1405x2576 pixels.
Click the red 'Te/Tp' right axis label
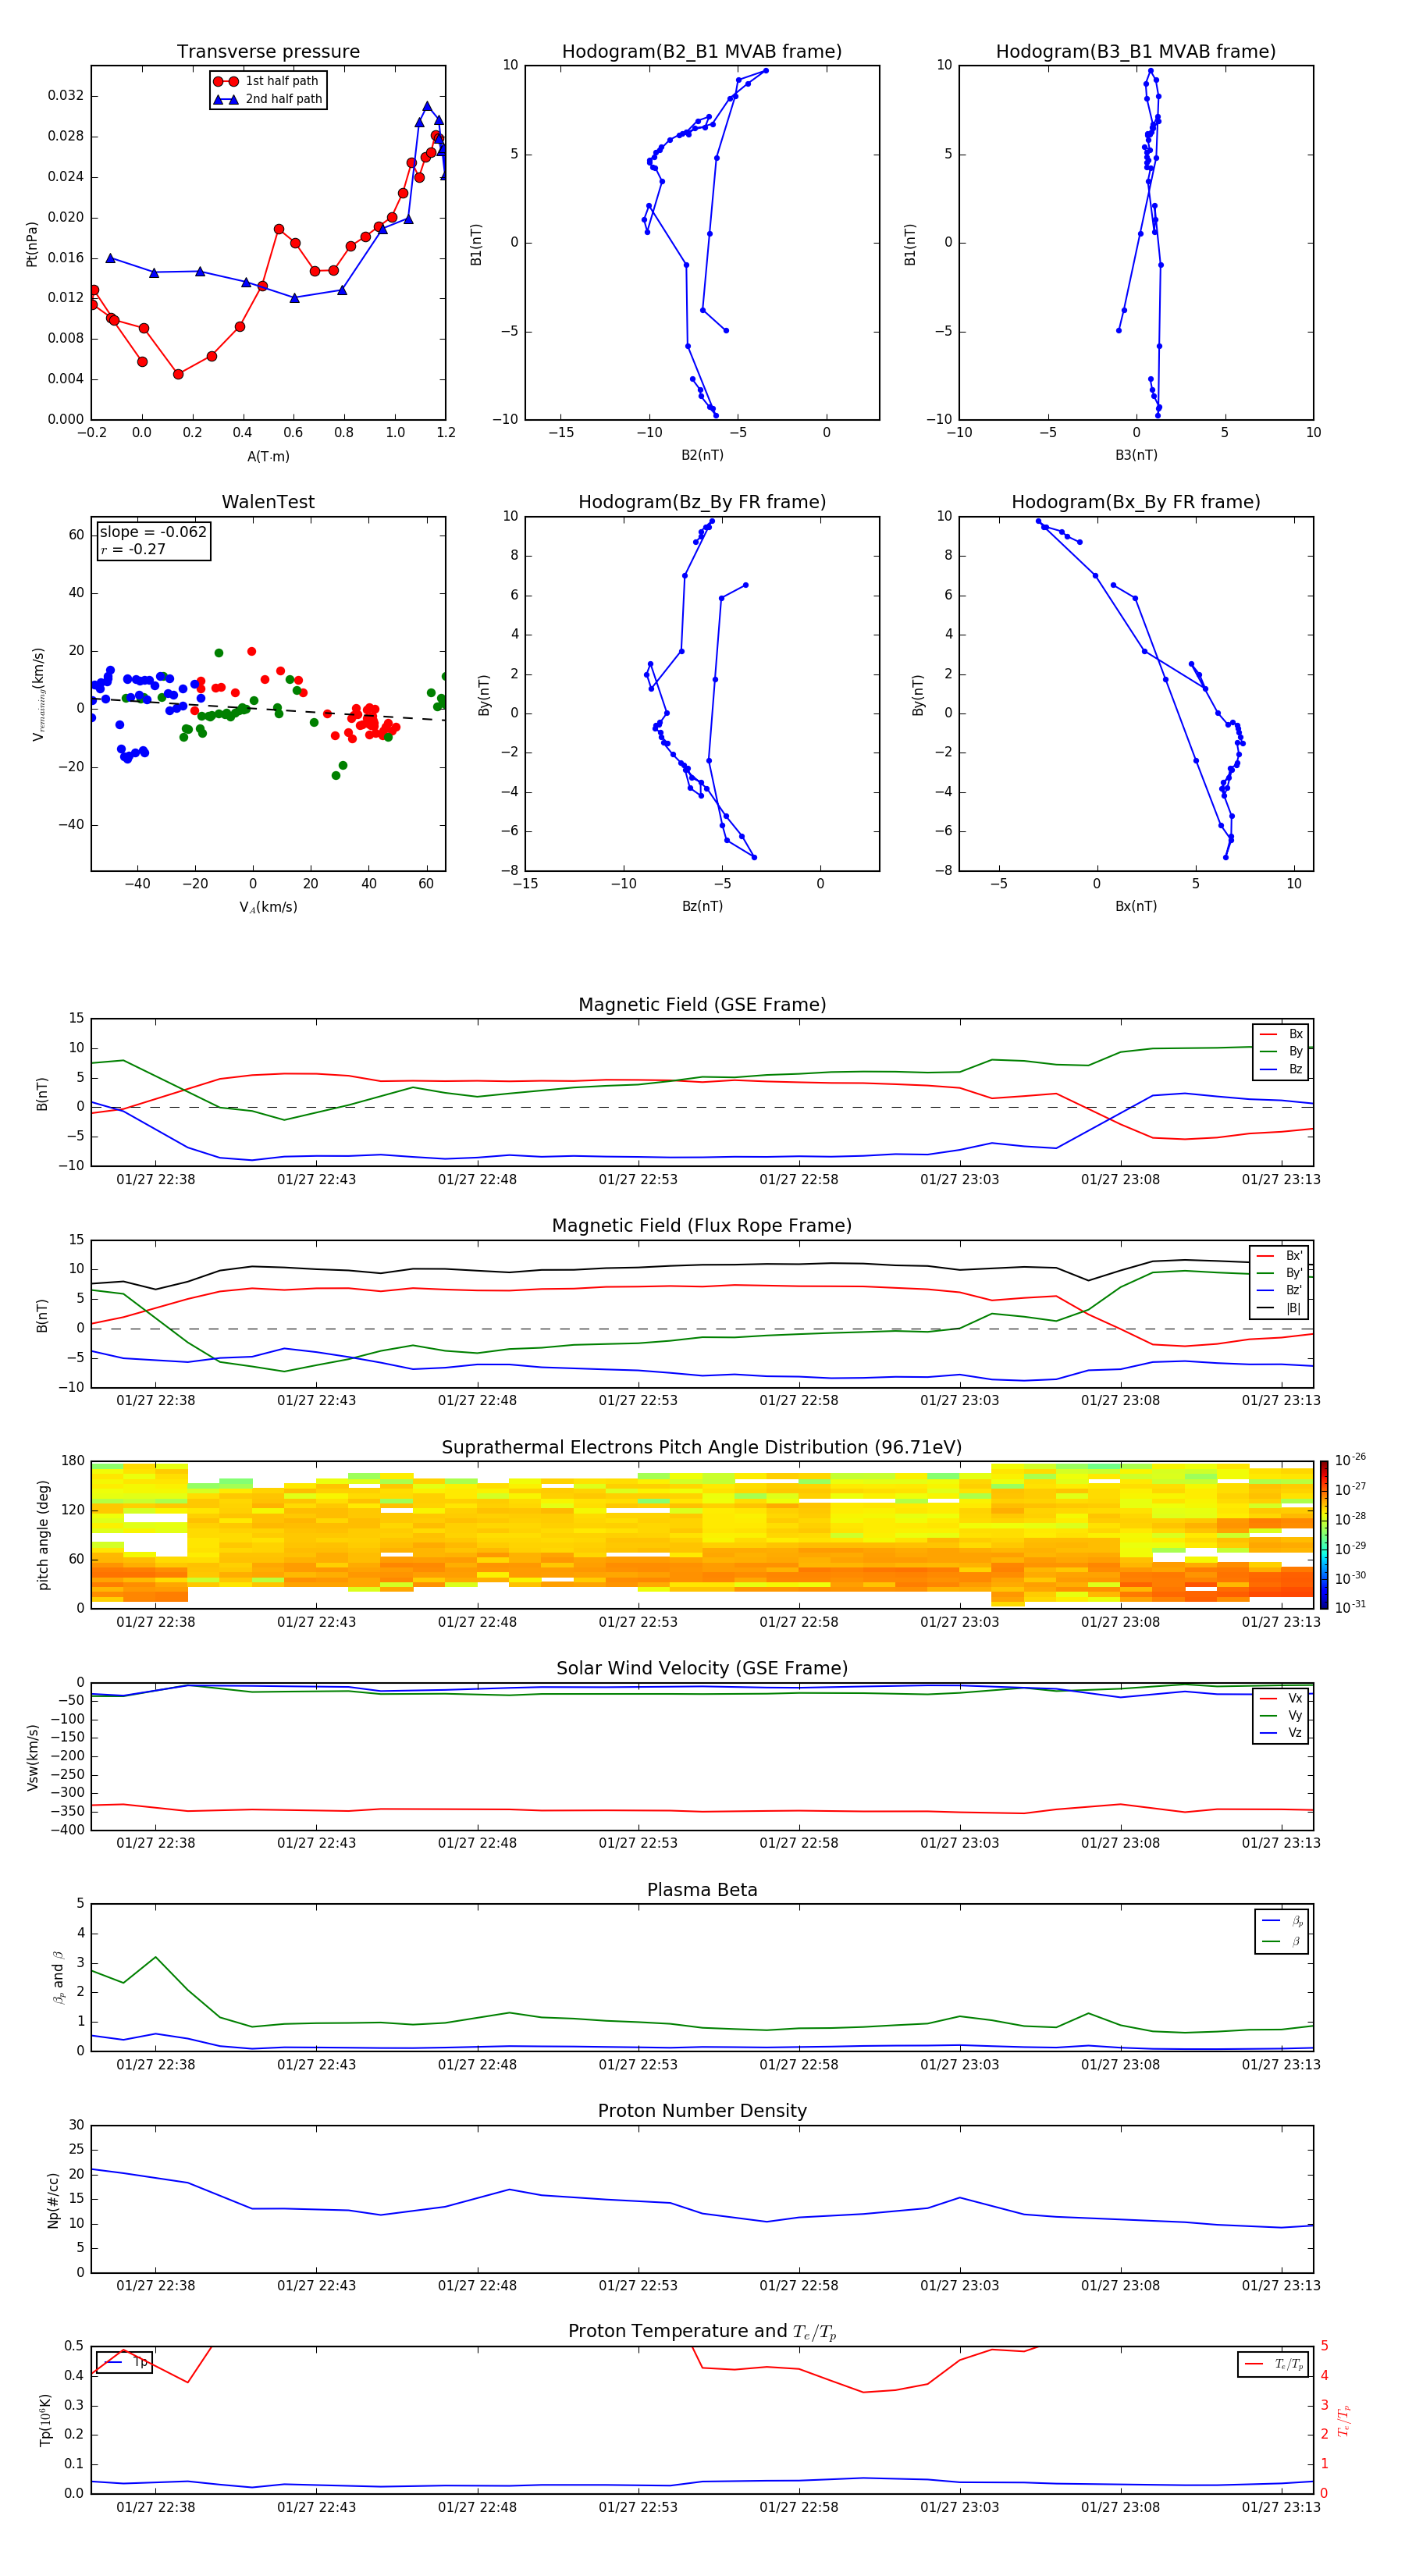(x=1344, y=2420)
